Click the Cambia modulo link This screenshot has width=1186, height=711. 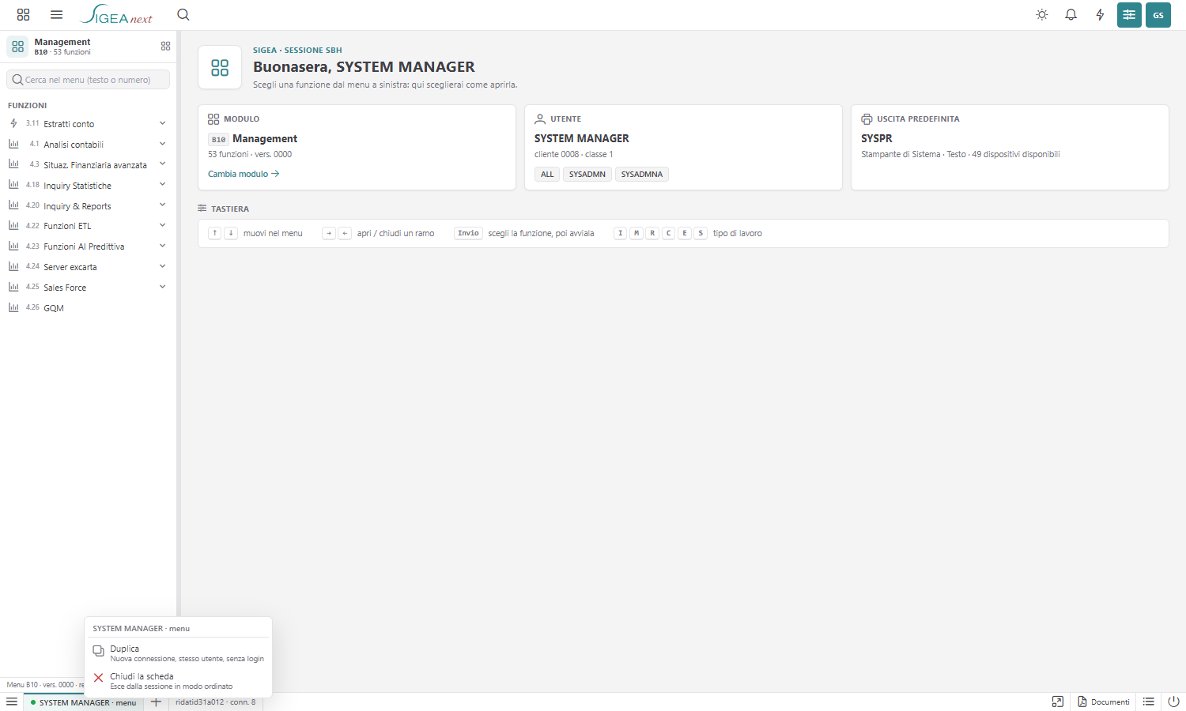click(244, 174)
